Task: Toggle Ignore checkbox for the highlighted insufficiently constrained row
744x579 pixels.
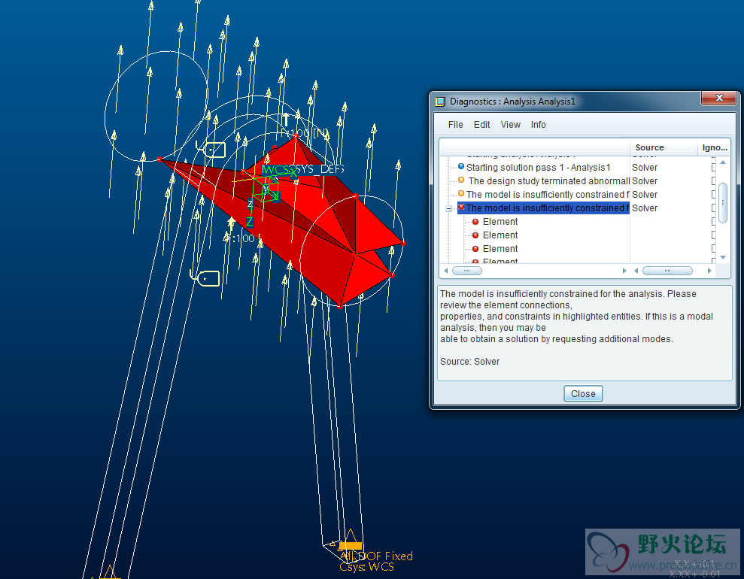Action: pyautogui.click(x=713, y=208)
